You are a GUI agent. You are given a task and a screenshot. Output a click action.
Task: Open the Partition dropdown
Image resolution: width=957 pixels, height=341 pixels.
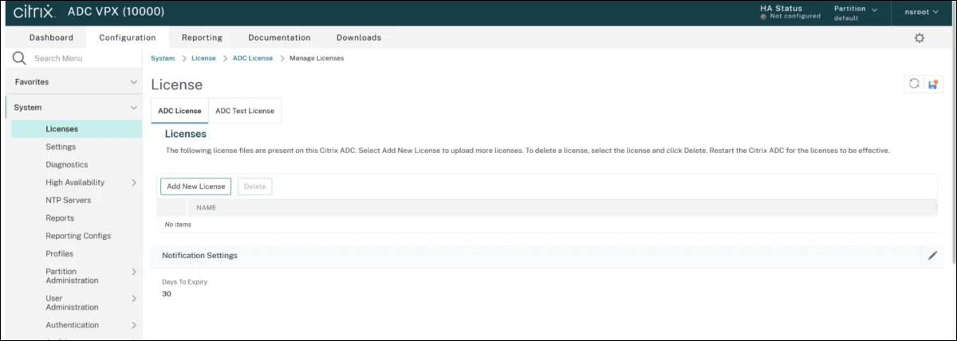point(856,13)
